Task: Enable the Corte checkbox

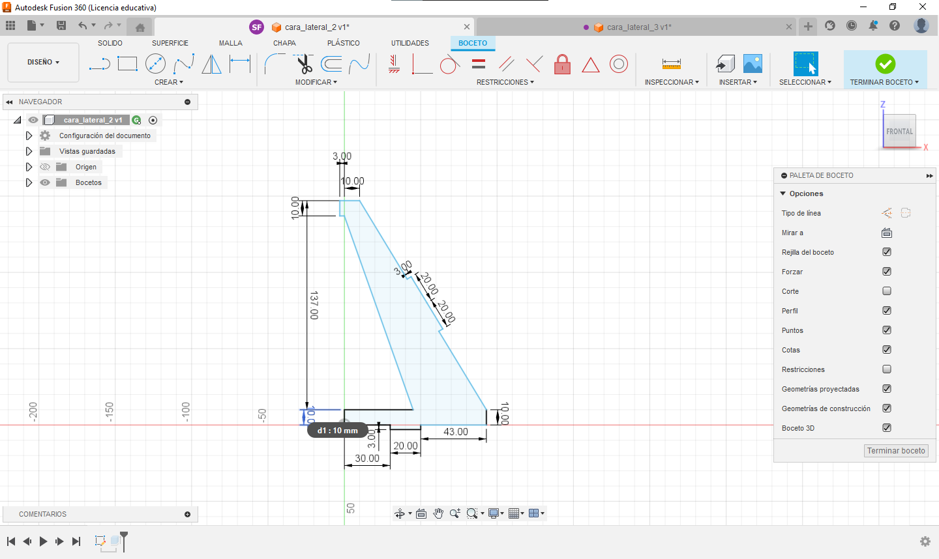Action: click(x=887, y=291)
